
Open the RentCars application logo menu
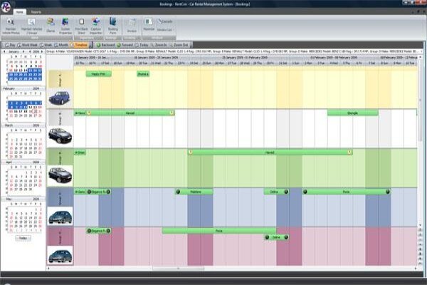(6, 6)
